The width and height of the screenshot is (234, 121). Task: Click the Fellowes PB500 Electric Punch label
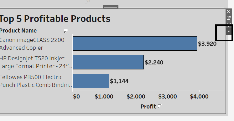36,81
